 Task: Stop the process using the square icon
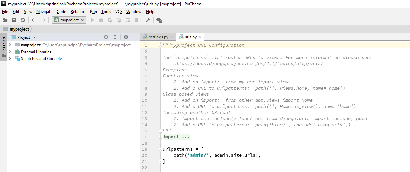pos(137,20)
